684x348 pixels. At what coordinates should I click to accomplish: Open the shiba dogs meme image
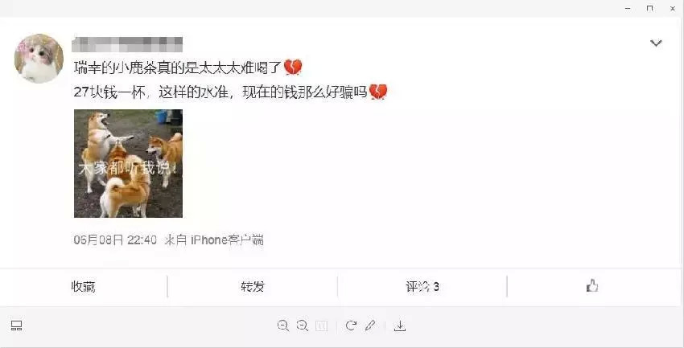128,163
